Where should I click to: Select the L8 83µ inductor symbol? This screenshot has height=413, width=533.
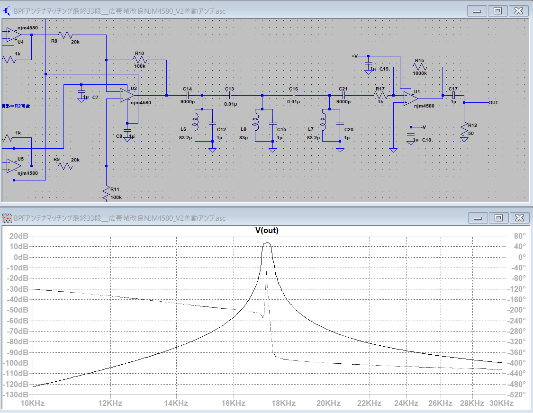256,121
